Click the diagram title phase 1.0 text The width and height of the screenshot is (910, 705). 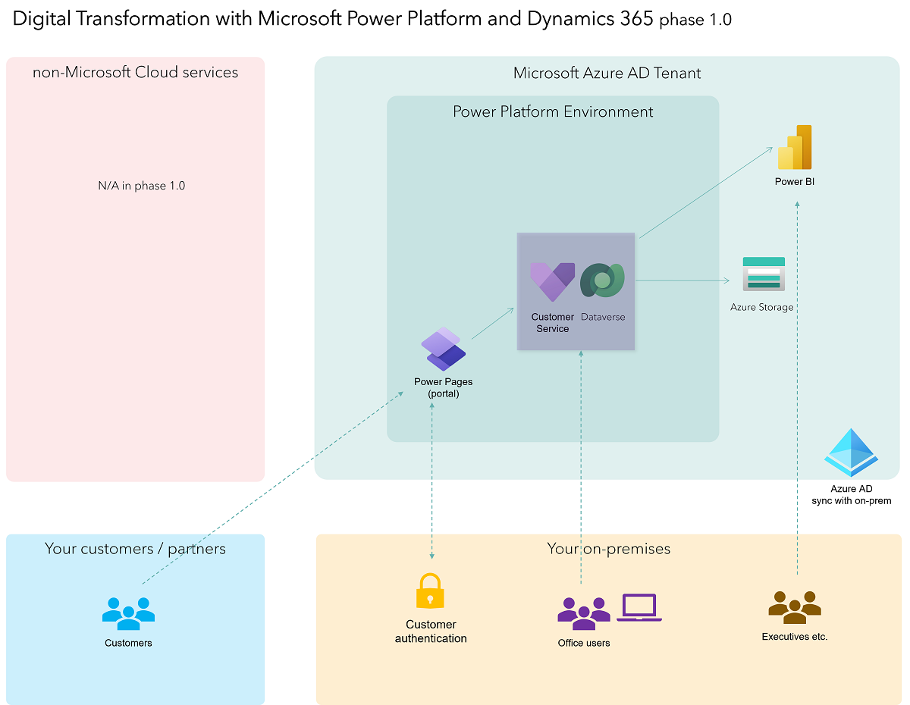point(695,20)
